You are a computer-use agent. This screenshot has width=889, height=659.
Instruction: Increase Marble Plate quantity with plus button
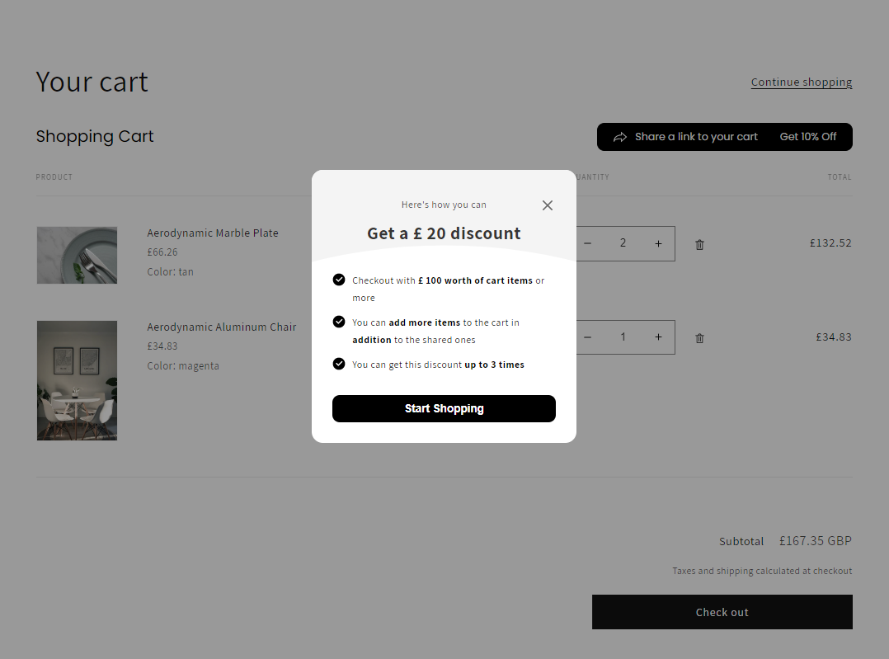point(658,243)
